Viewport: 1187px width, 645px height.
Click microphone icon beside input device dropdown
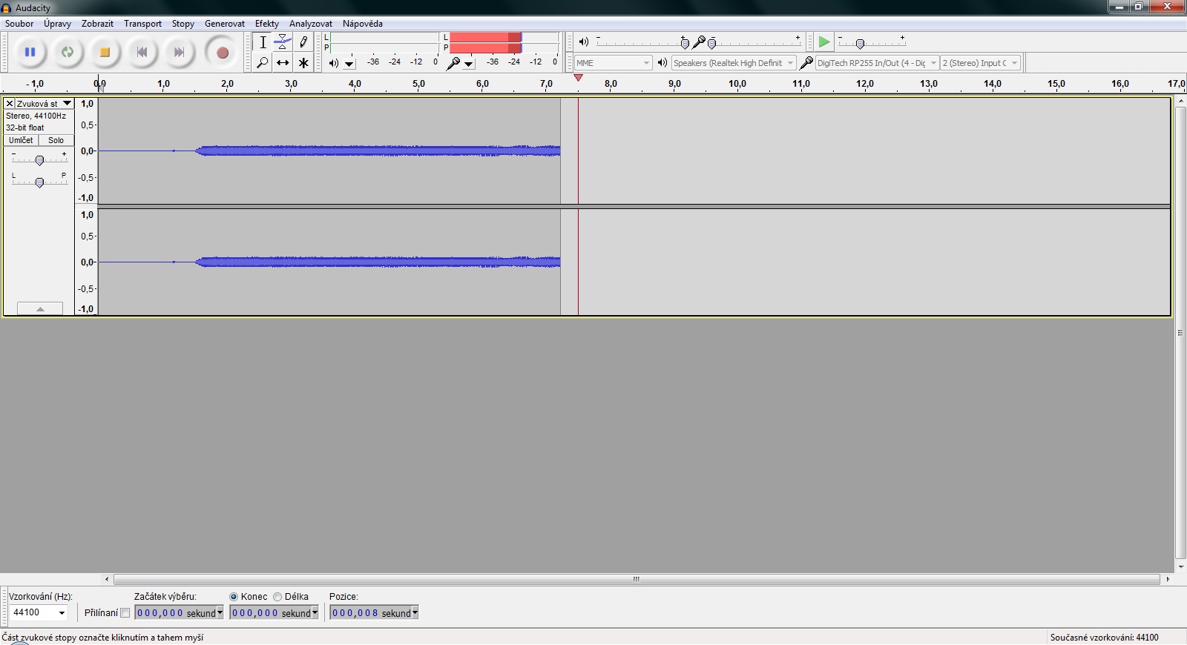coord(806,63)
